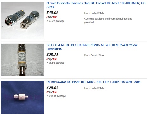Click the Buy It Now logo under £25.92

(51, 92)
